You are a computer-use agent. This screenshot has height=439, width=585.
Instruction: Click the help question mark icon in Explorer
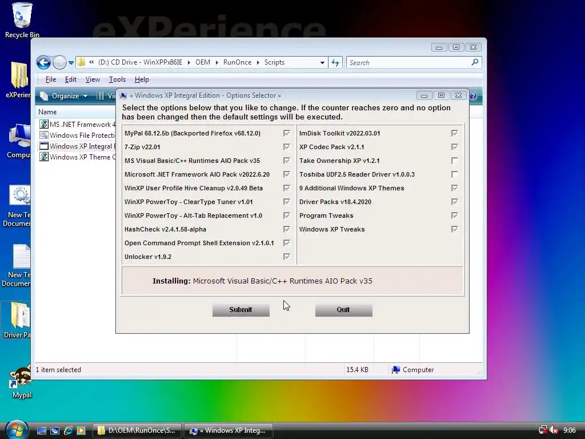click(473, 96)
